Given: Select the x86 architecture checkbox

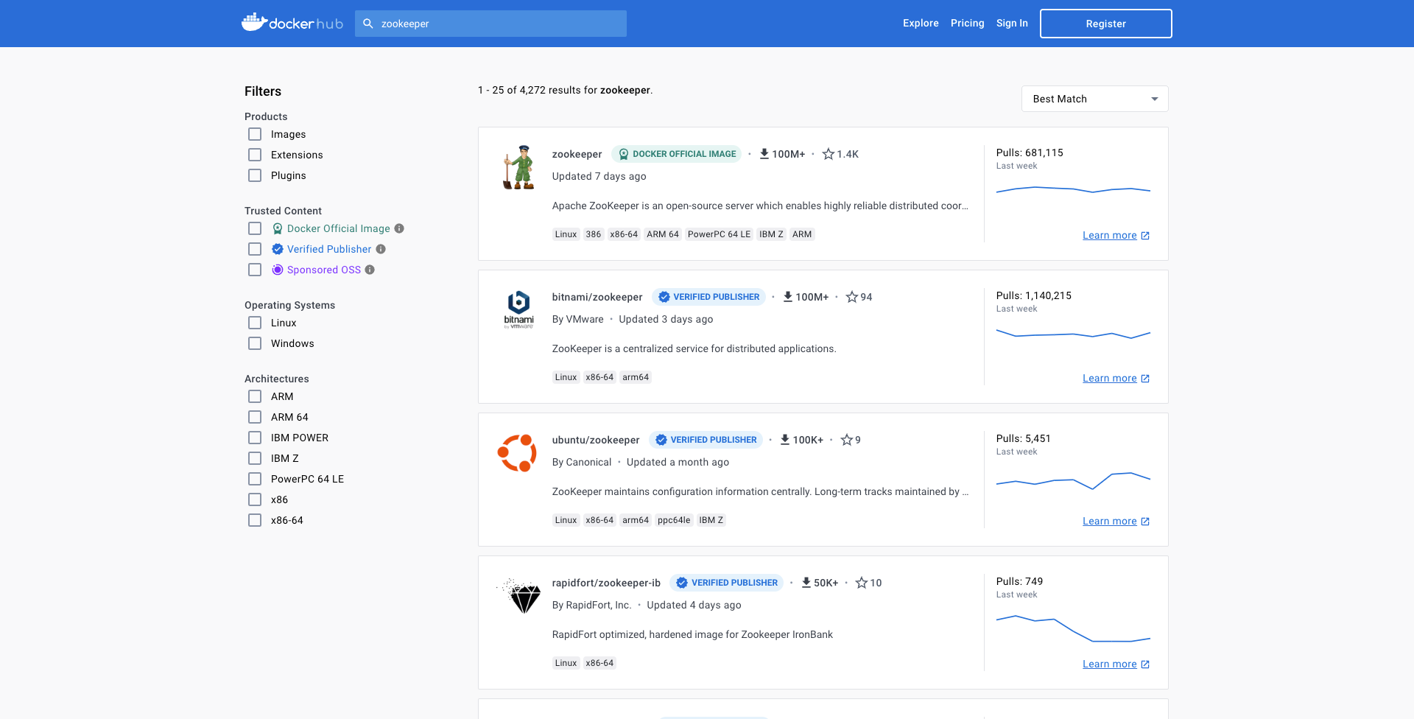Looking at the screenshot, I should (255, 499).
